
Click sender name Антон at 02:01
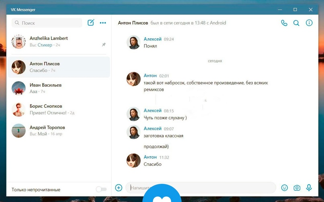150,75
